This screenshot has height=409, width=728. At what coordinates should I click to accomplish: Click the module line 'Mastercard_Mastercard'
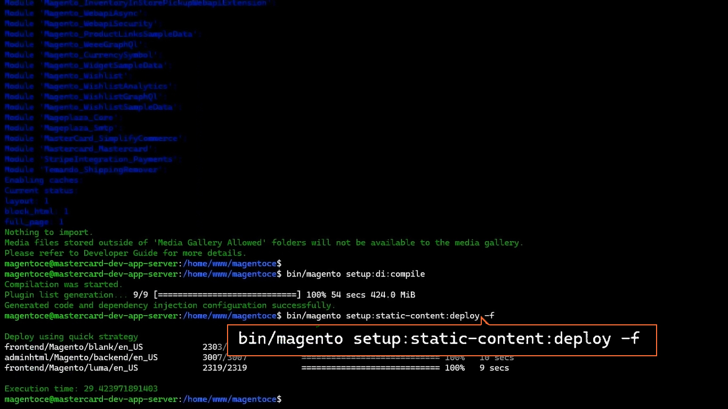click(x=80, y=149)
